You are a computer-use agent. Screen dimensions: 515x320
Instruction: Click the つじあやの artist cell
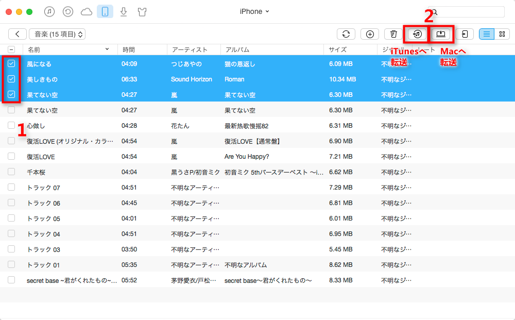click(x=186, y=64)
